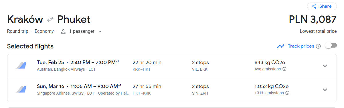
Task: Click the share icon beside Share
Action: pyautogui.click(x=314, y=6)
